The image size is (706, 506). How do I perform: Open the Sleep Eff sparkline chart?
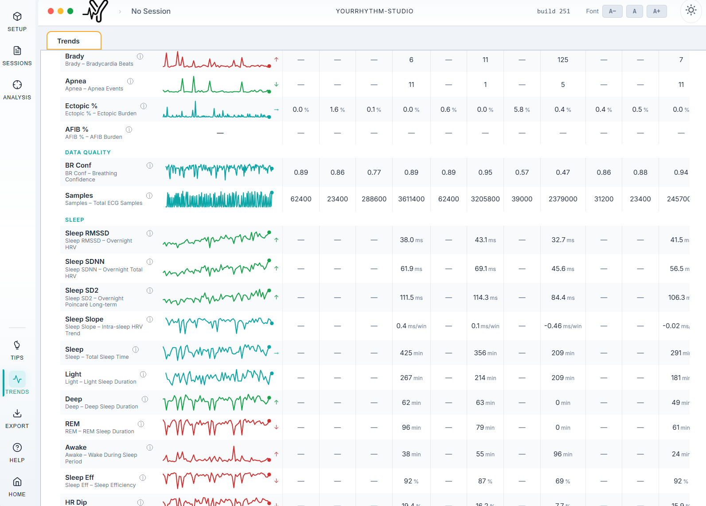click(217, 481)
